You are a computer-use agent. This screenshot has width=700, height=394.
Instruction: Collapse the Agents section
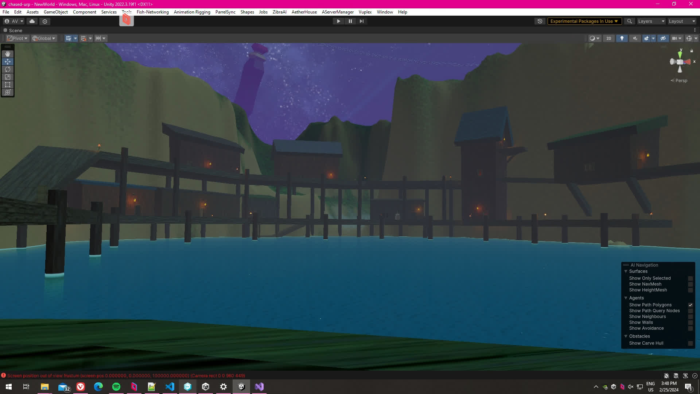(x=626, y=298)
